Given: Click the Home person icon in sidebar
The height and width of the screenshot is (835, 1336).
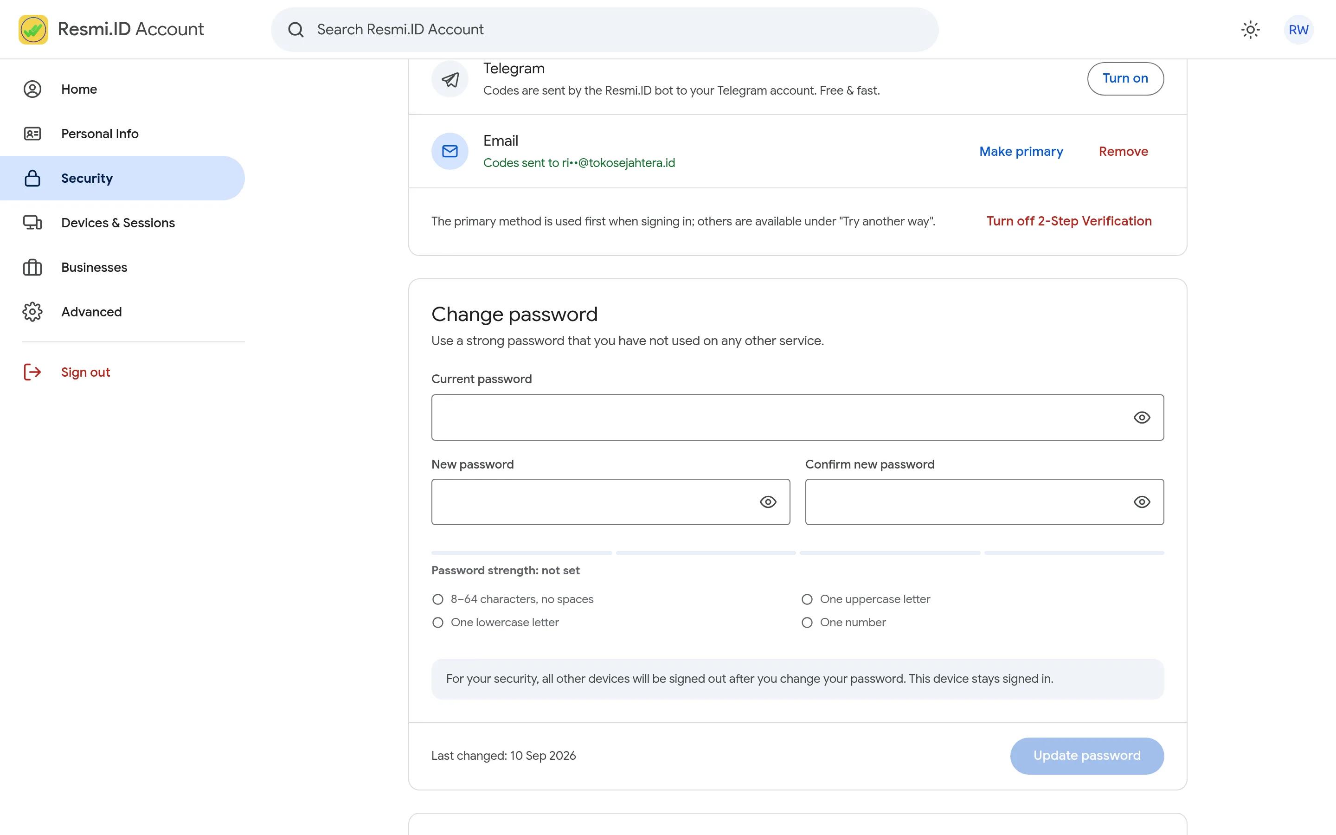Looking at the screenshot, I should [x=32, y=89].
